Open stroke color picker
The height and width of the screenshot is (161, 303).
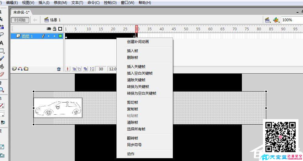tap(2, 106)
